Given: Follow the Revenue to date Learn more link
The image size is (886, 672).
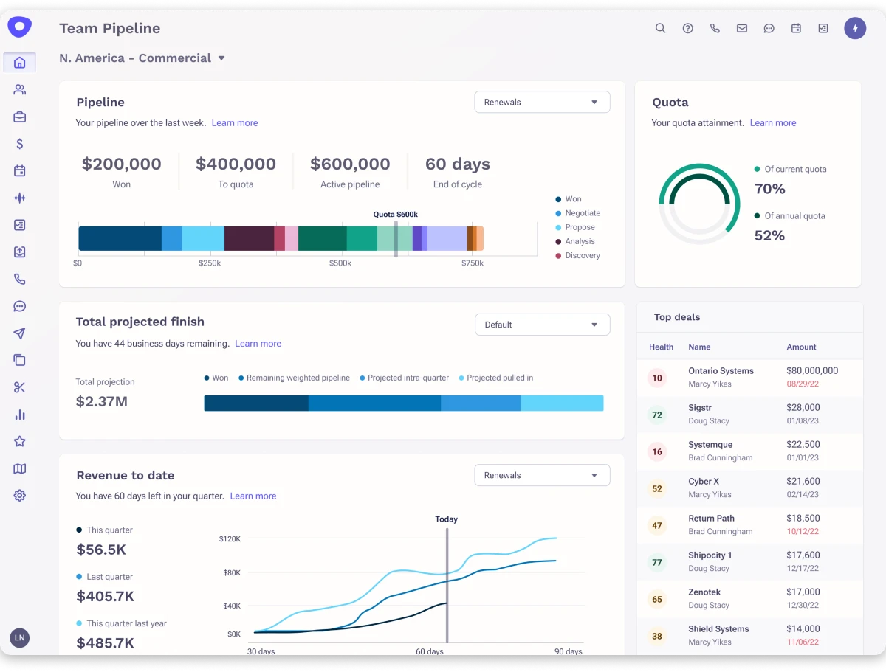Looking at the screenshot, I should coord(253,496).
